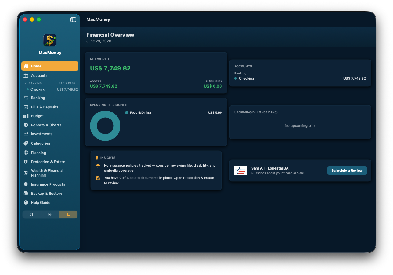Click the Backup & Restore drive icon

click(x=26, y=194)
